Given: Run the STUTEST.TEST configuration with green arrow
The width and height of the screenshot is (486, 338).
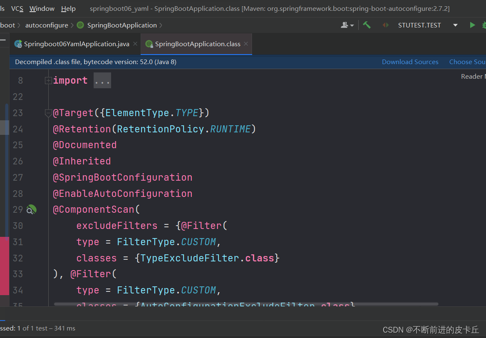Looking at the screenshot, I should point(472,25).
